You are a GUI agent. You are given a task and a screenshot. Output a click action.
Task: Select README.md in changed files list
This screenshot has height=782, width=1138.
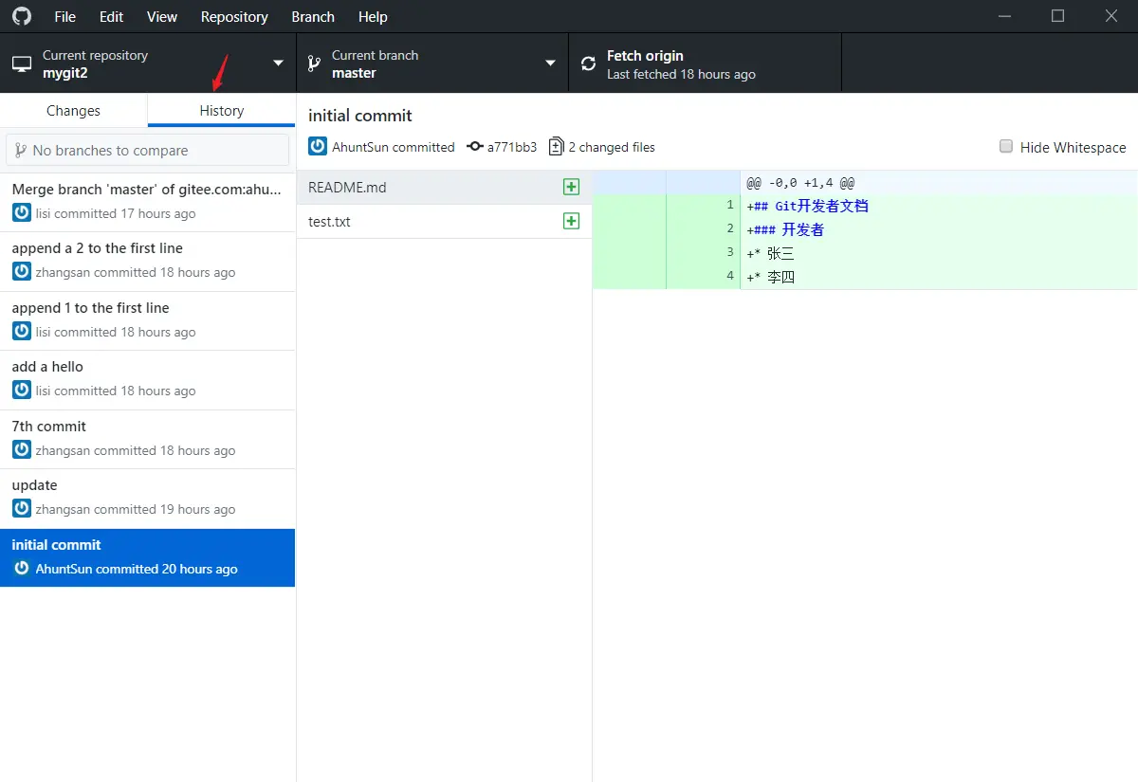tap(444, 188)
